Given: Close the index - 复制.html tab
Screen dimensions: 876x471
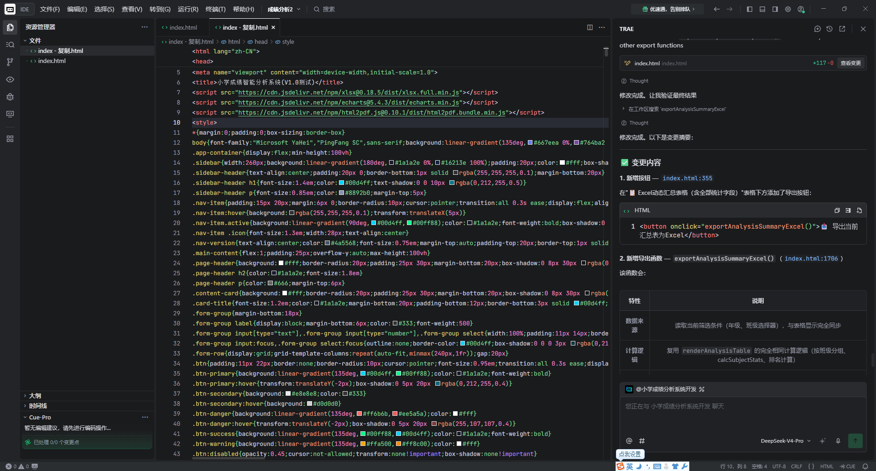Looking at the screenshot, I should (273, 27).
